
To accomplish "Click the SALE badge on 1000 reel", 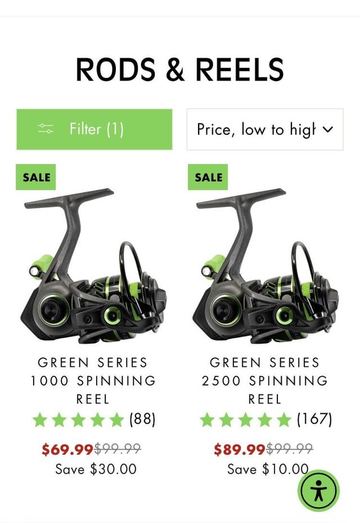I will (x=35, y=177).
